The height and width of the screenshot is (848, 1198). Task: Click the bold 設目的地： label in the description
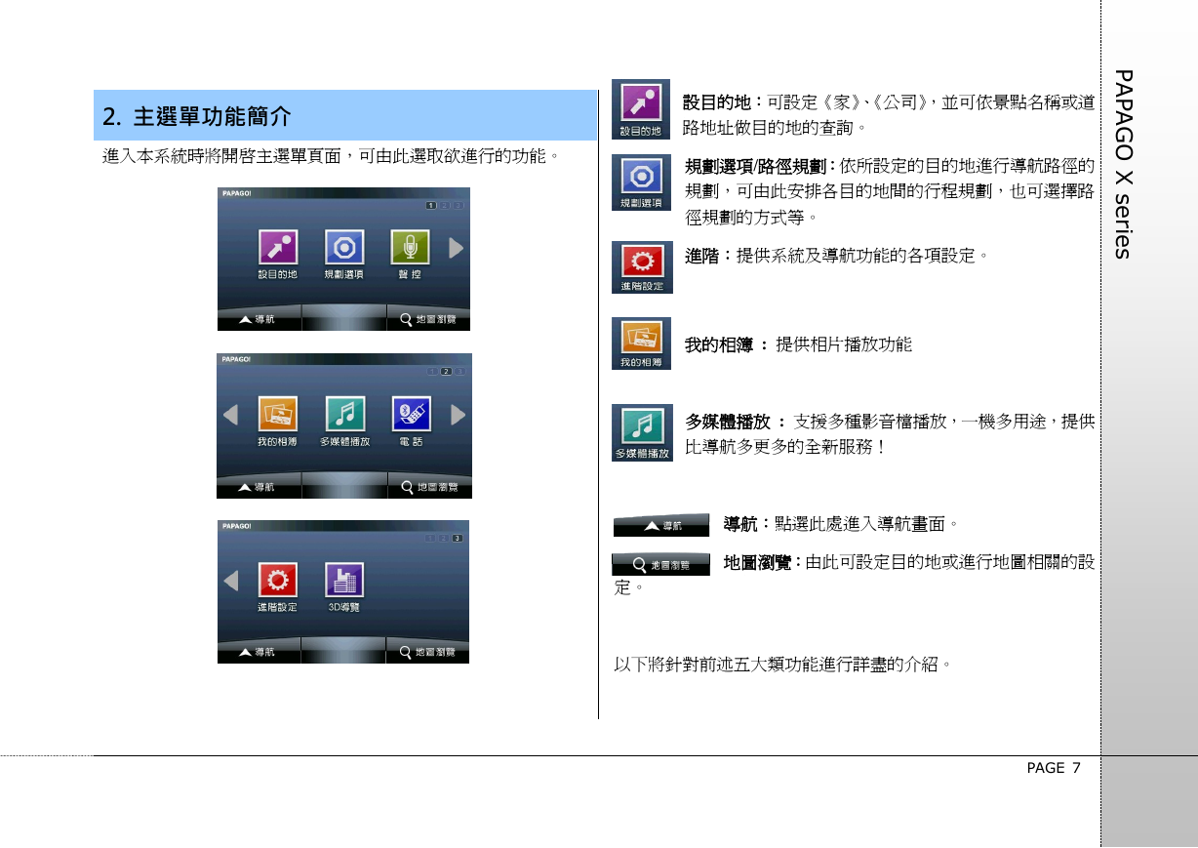725,102
